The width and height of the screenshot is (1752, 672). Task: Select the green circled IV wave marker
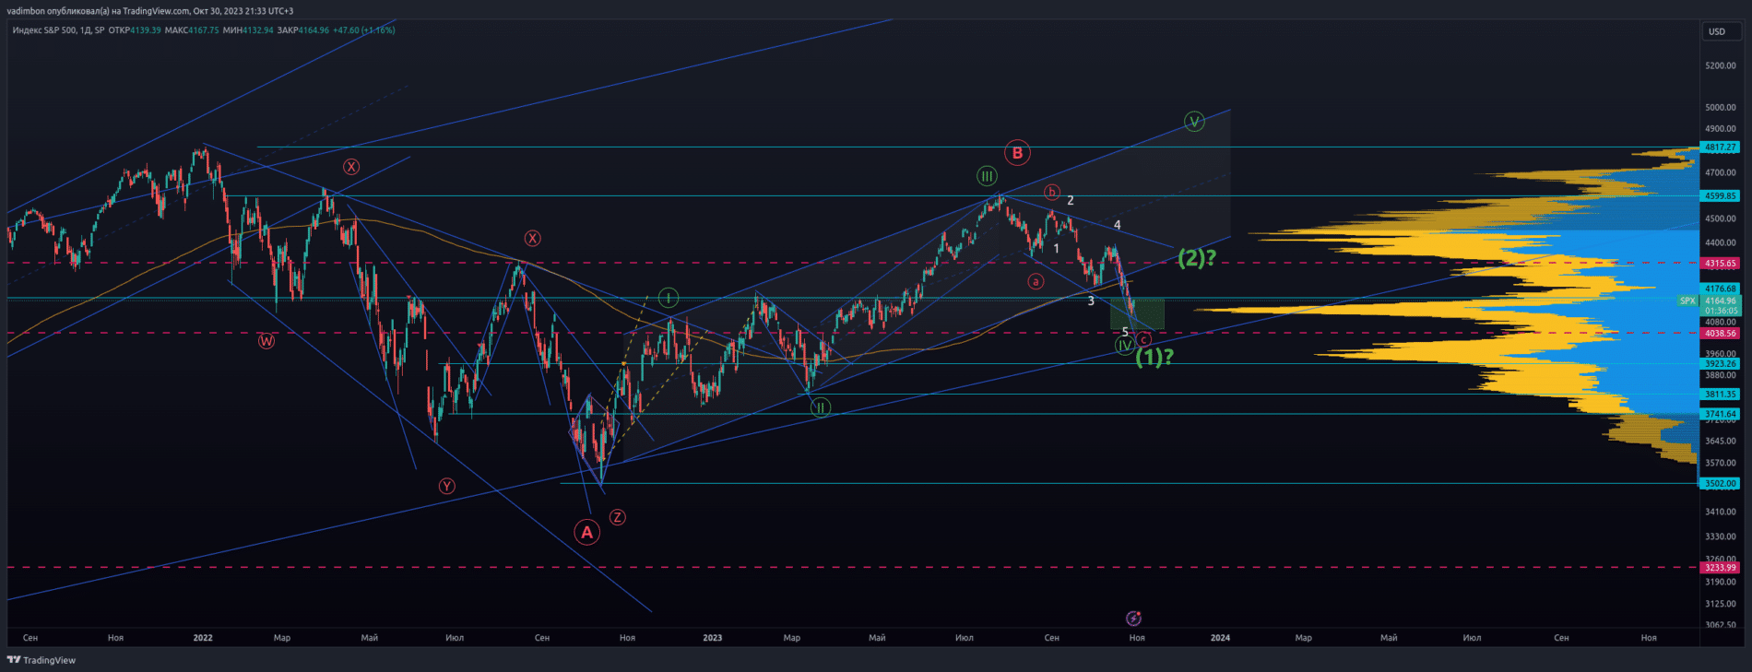(x=1124, y=346)
